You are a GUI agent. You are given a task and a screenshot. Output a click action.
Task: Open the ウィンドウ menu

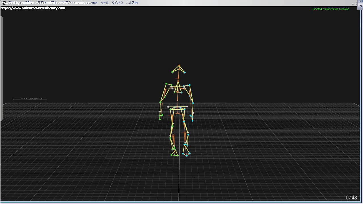(x=117, y=3)
